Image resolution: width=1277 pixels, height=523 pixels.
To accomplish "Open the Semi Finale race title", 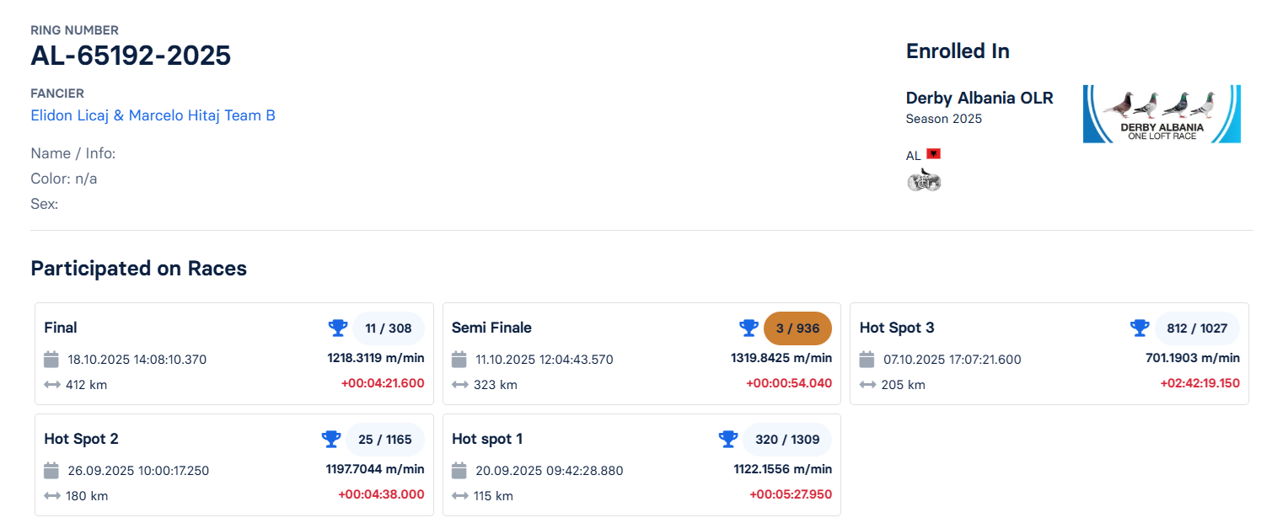I will pos(491,328).
